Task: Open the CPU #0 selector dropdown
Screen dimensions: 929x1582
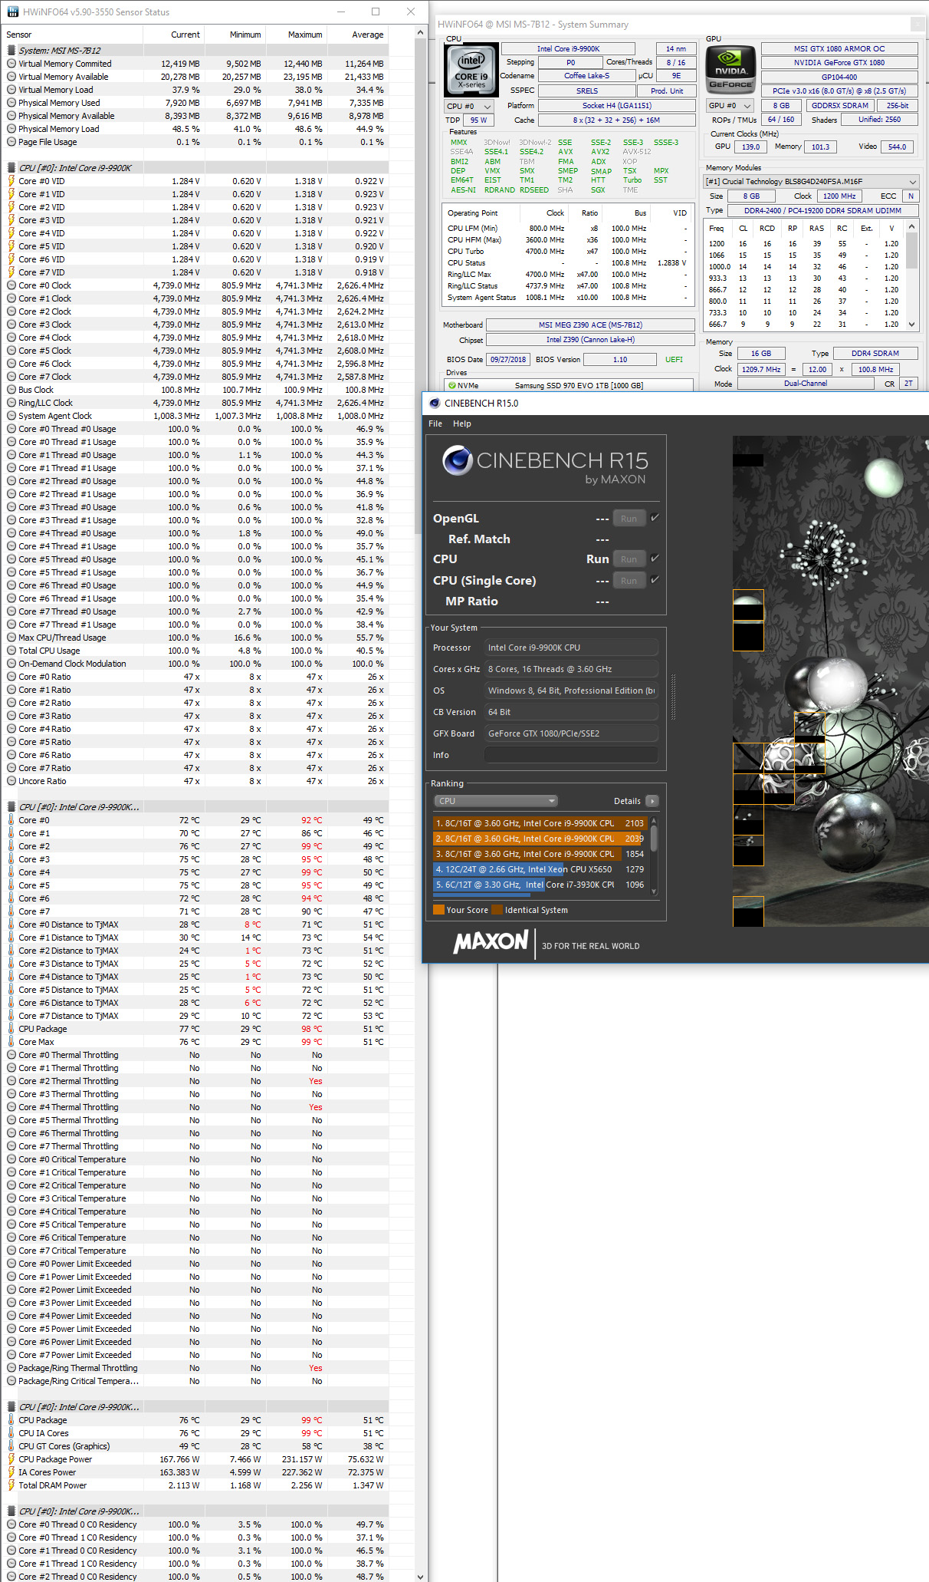Action: tap(469, 106)
